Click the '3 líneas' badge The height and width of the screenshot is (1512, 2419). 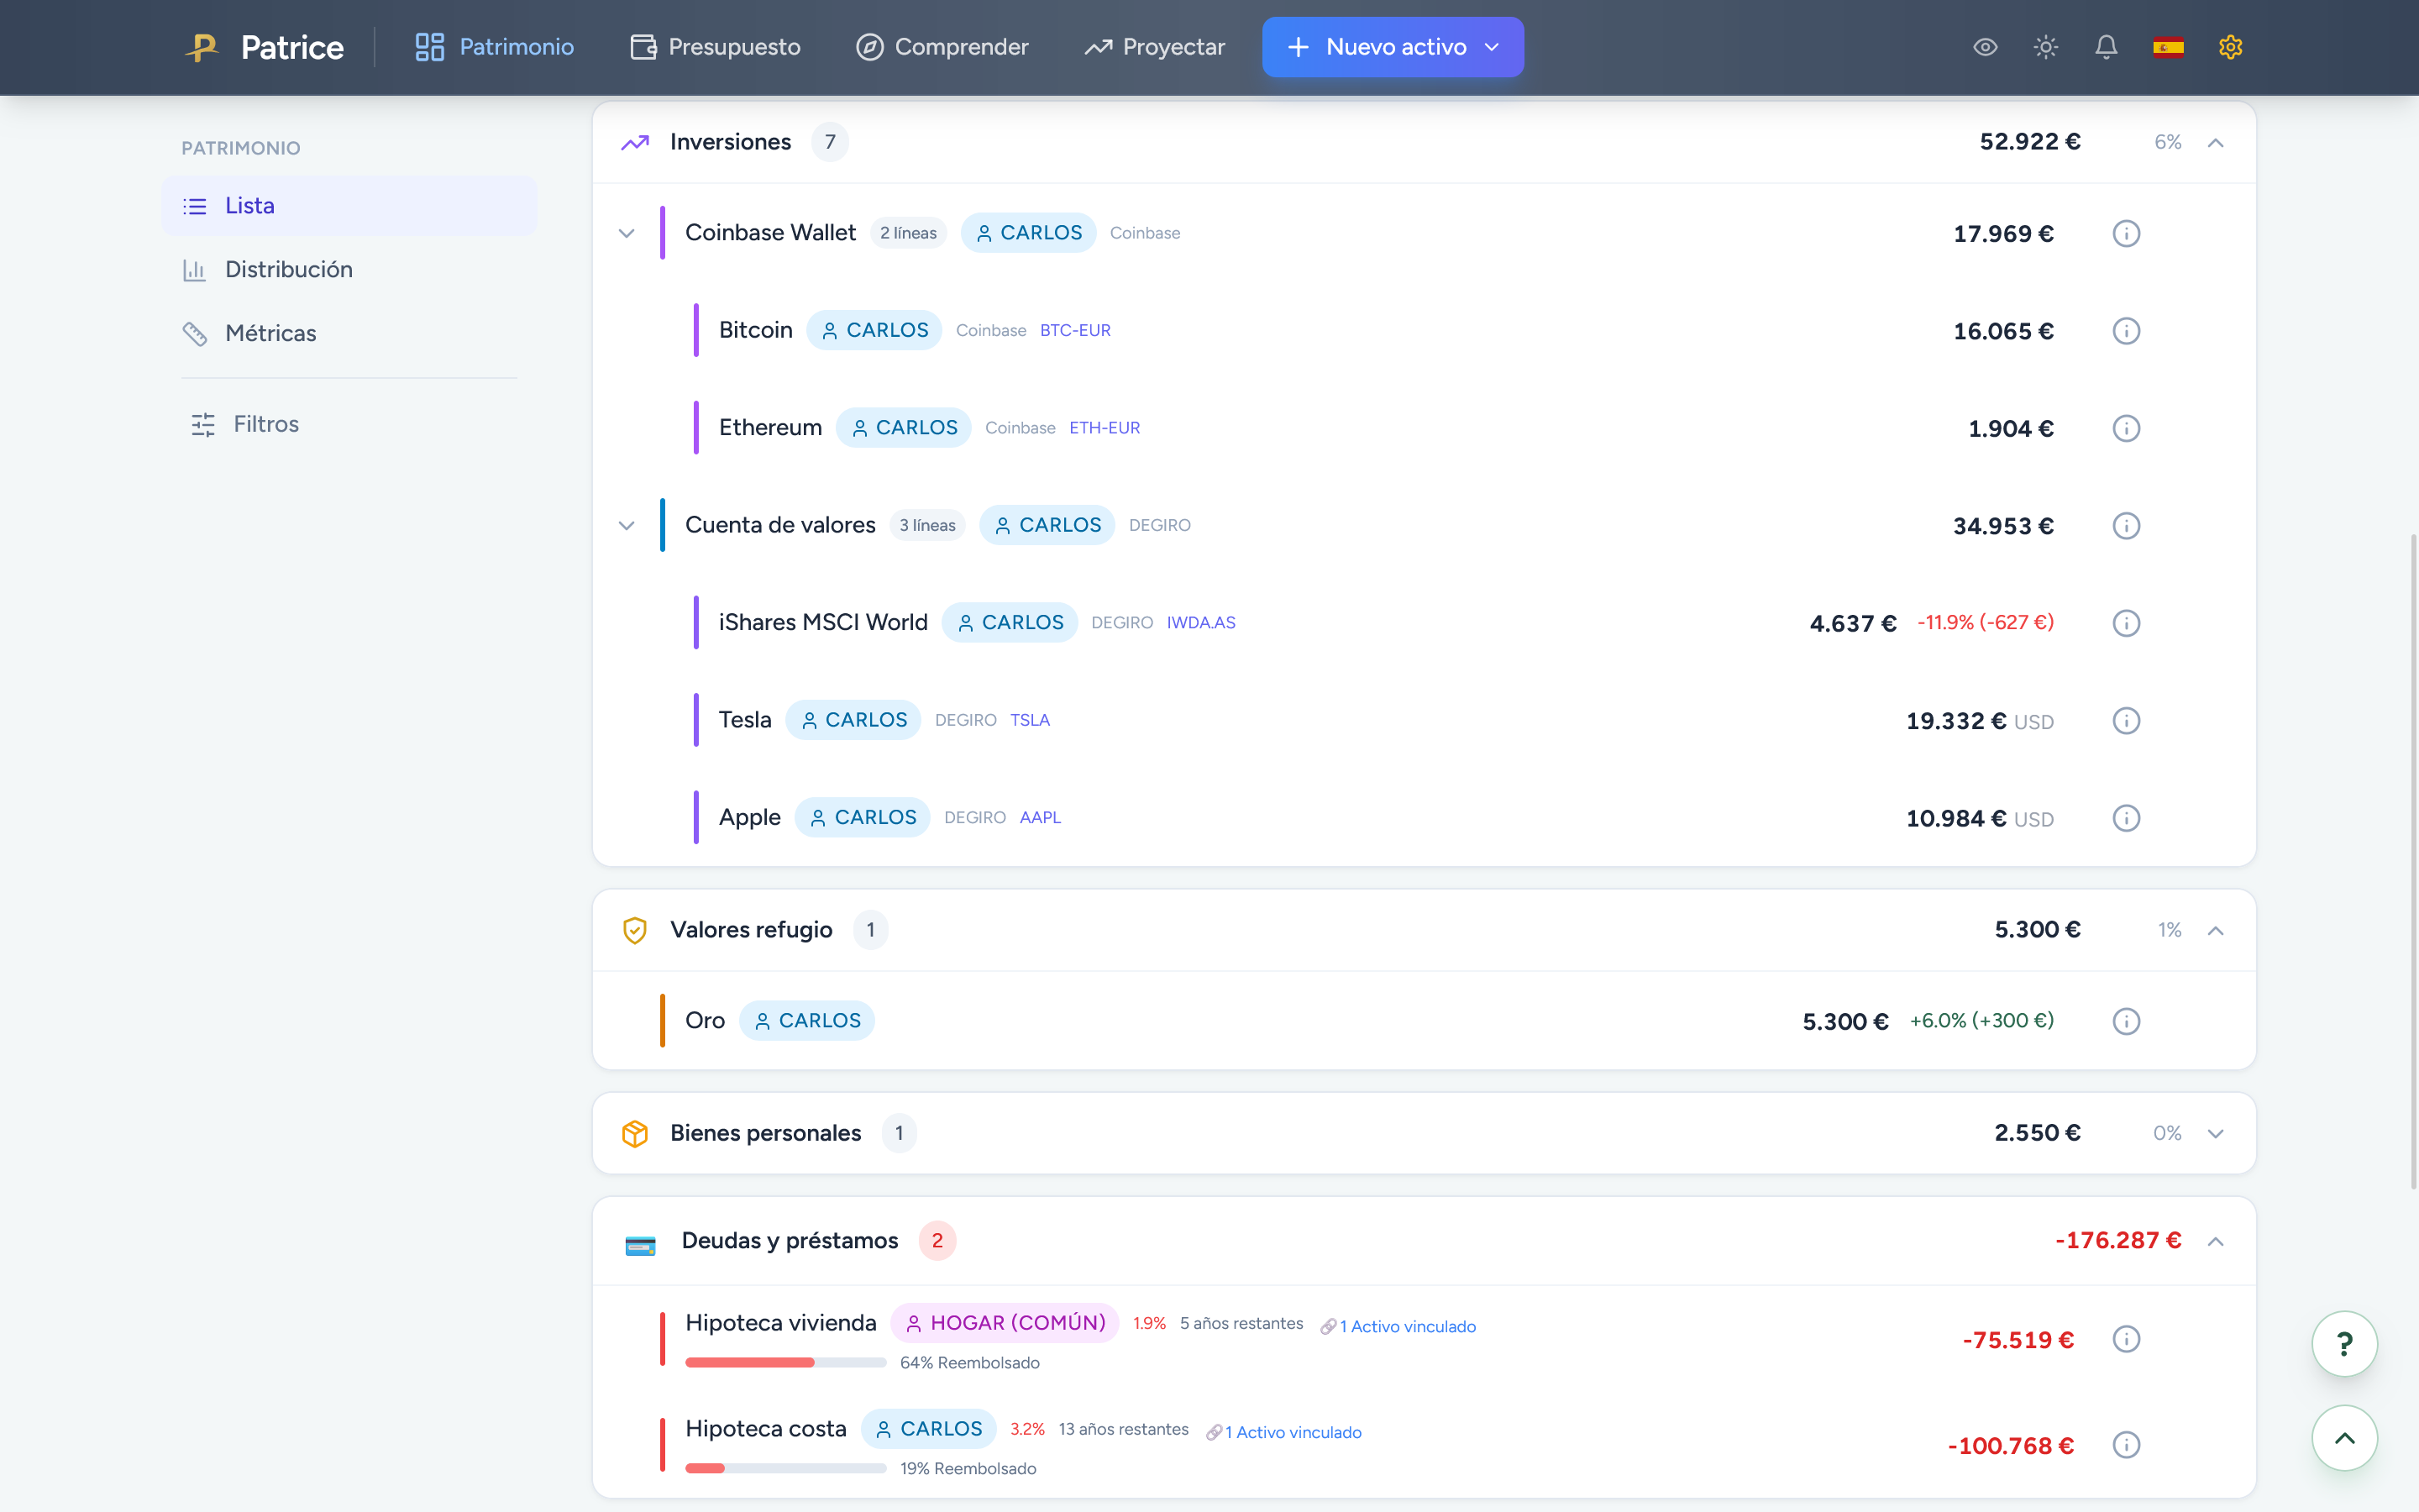pyautogui.click(x=927, y=526)
